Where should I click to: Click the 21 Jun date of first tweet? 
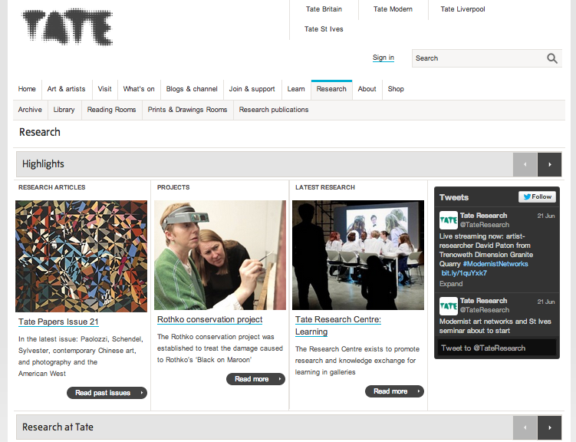tap(546, 216)
